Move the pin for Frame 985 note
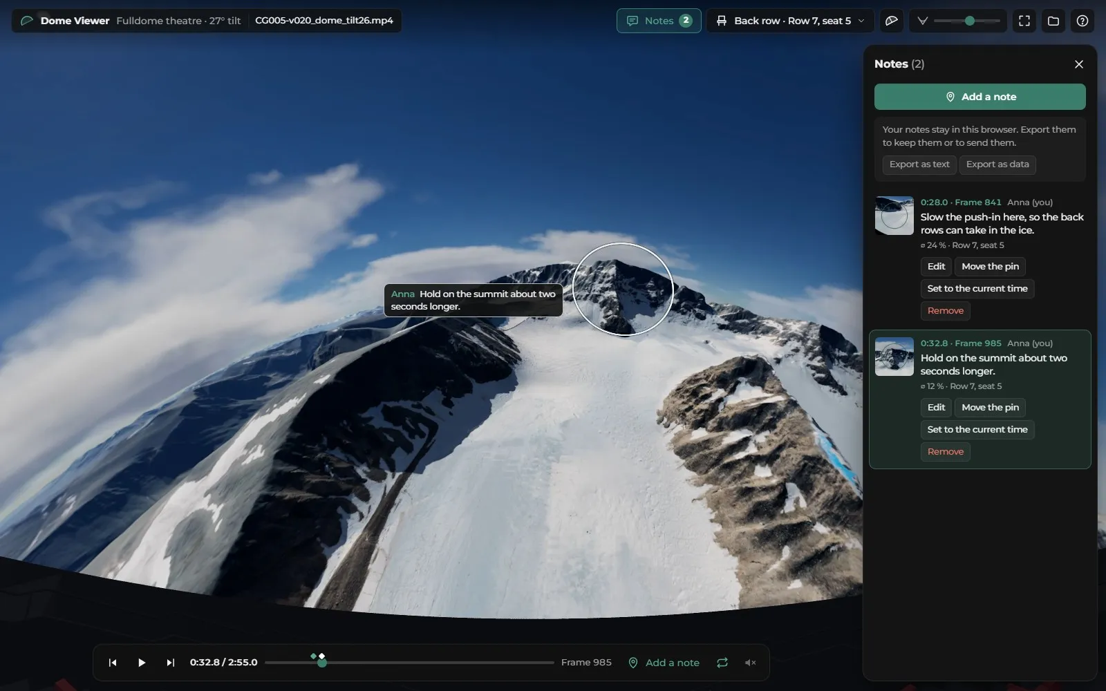This screenshot has width=1106, height=691. 990,408
